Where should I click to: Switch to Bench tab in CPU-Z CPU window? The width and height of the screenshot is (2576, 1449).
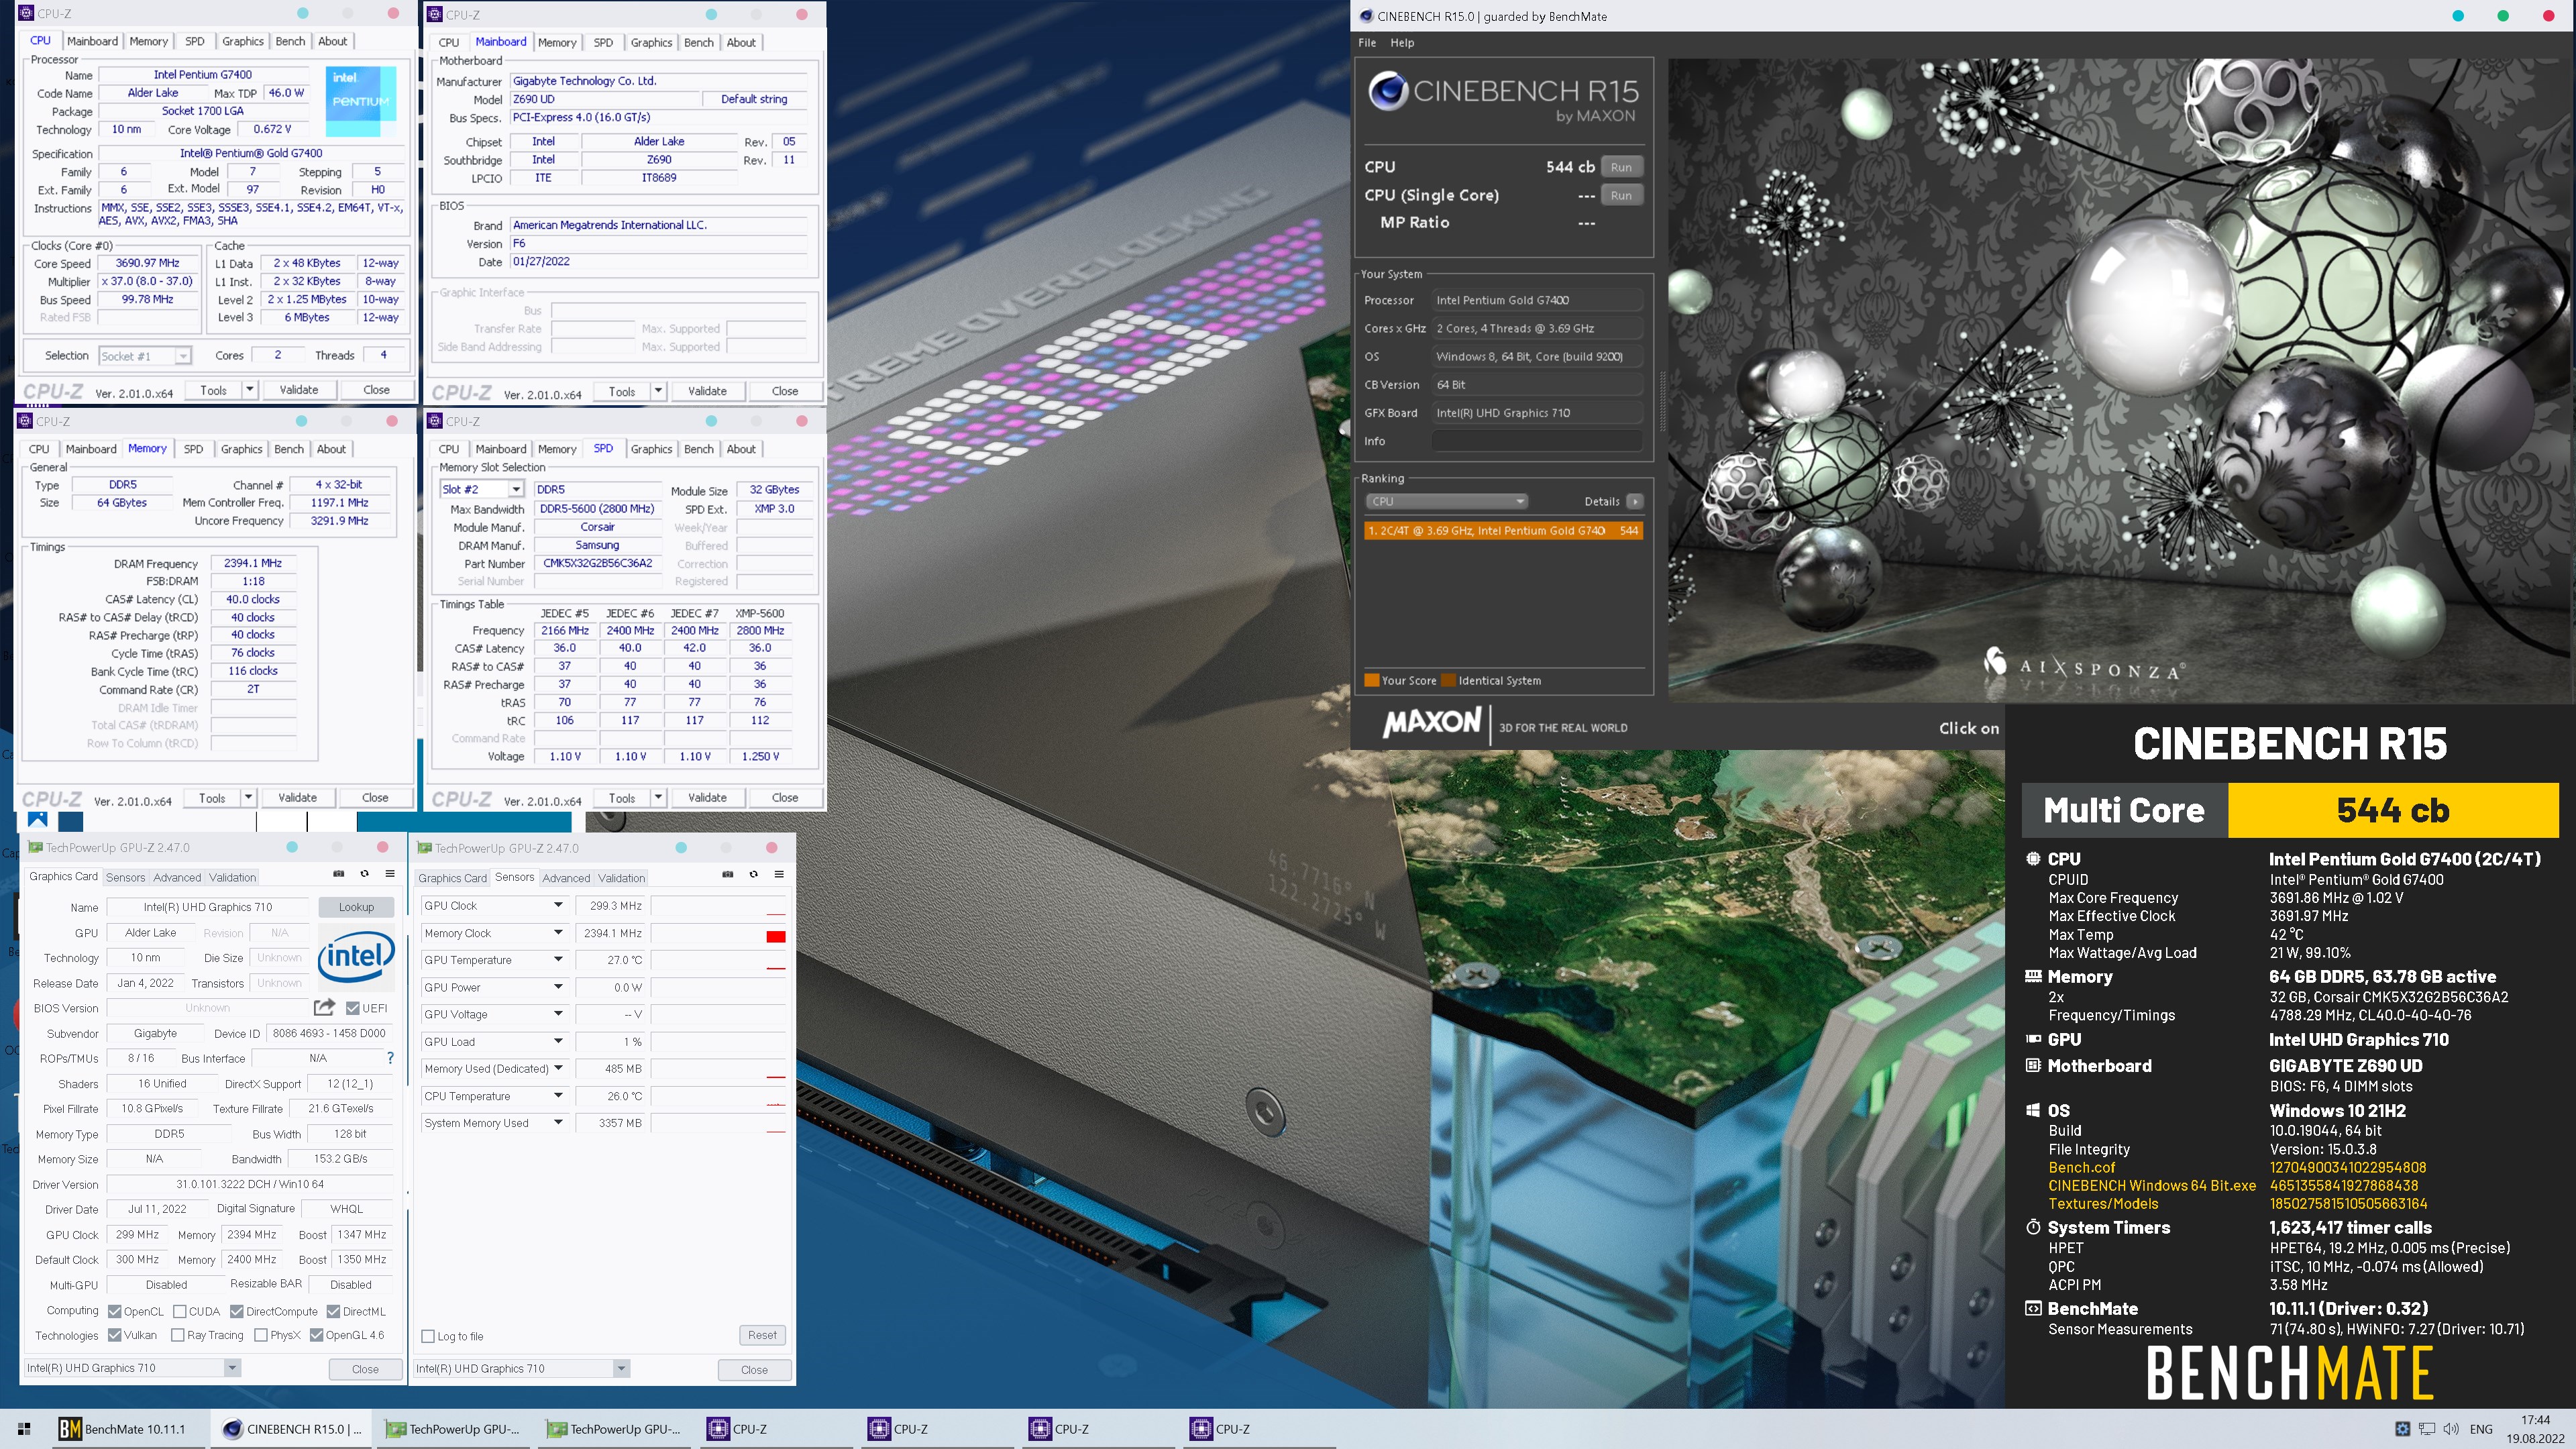[x=290, y=41]
